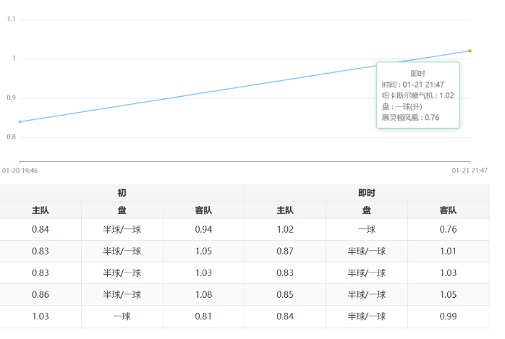This screenshot has width=505, height=339.
Task: Select the 0.81 cell in last row
Action: click(x=203, y=317)
